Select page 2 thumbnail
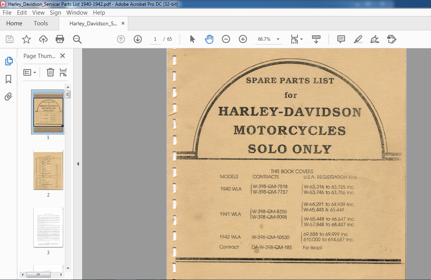This screenshot has height=280, width=431. [48, 170]
